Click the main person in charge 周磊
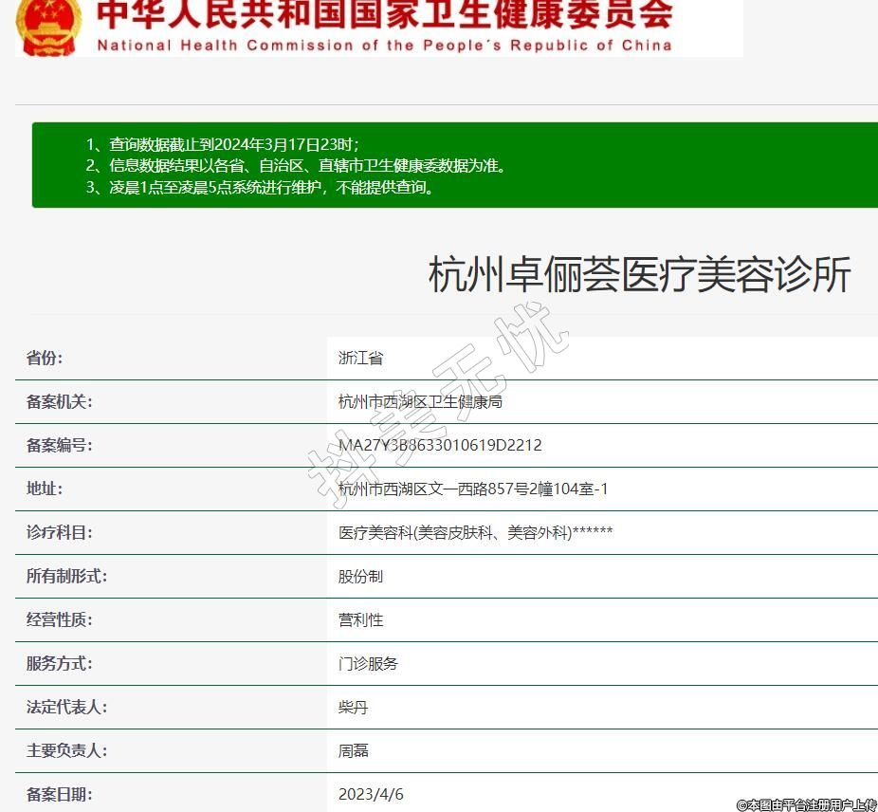This screenshot has height=812, width=878. tap(353, 750)
